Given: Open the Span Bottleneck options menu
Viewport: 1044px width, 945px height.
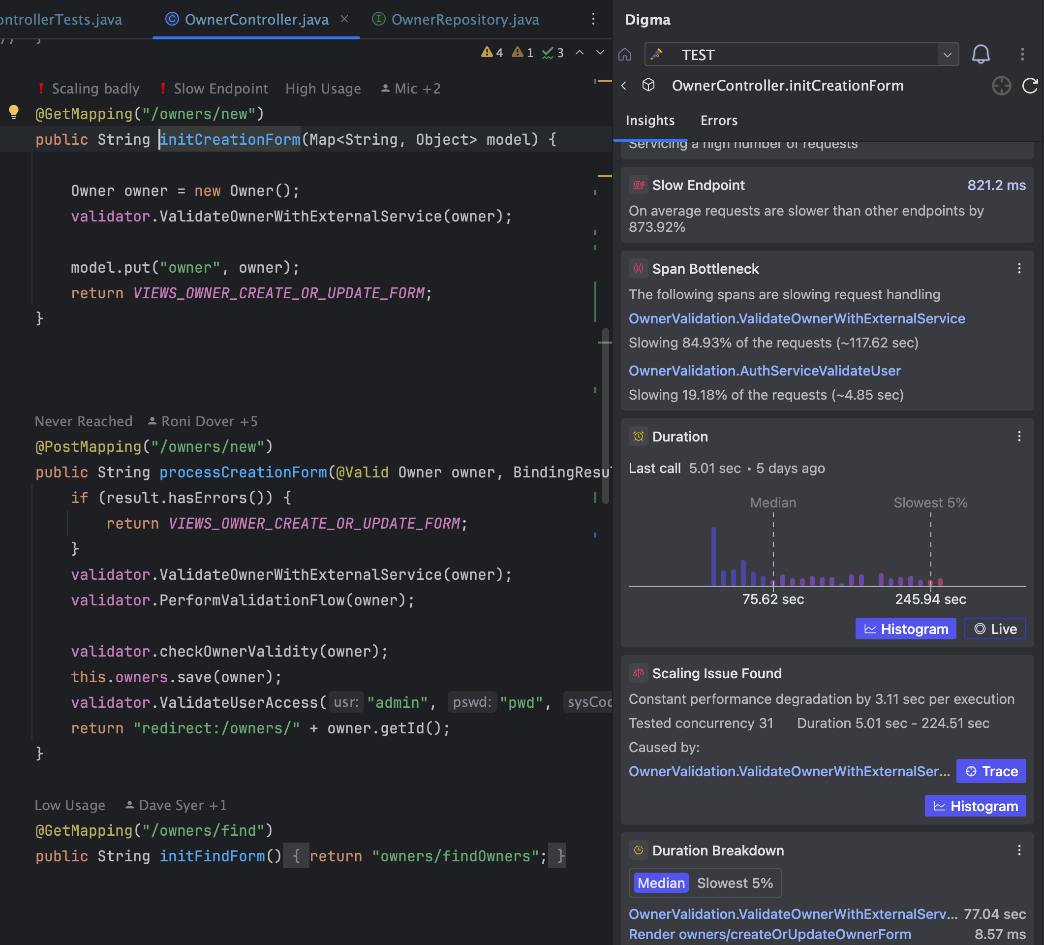Looking at the screenshot, I should [x=1018, y=268].
